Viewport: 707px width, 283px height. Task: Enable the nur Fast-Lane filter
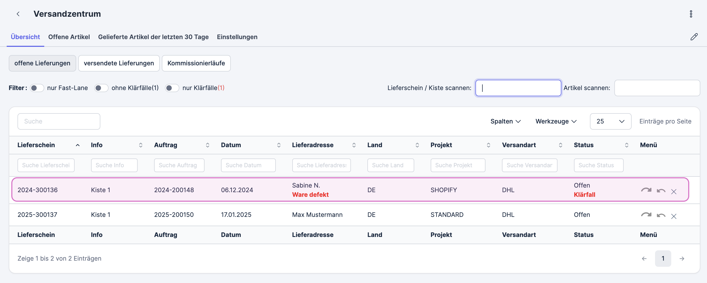coord(37,88)
